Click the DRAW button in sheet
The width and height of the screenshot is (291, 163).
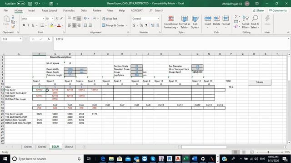tap(260, 82)
